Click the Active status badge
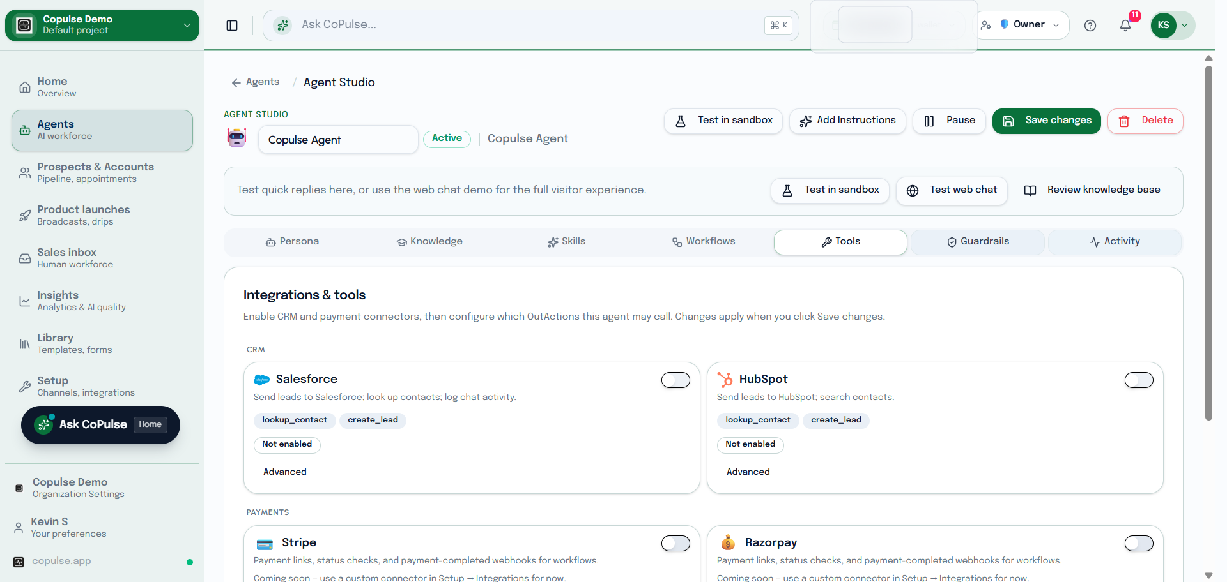The width and height of the screenshot is (1227, 582). [x=447, y=138]
